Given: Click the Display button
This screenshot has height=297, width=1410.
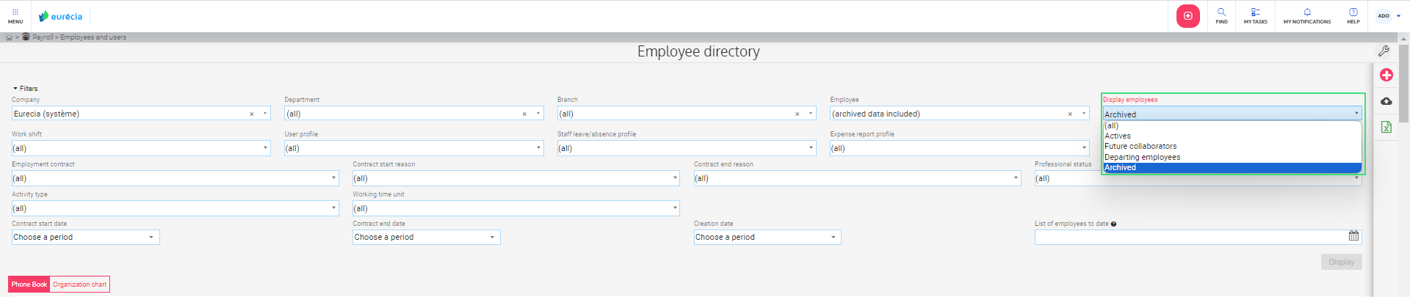Looking at the screenshot, I should point(1340,263).
